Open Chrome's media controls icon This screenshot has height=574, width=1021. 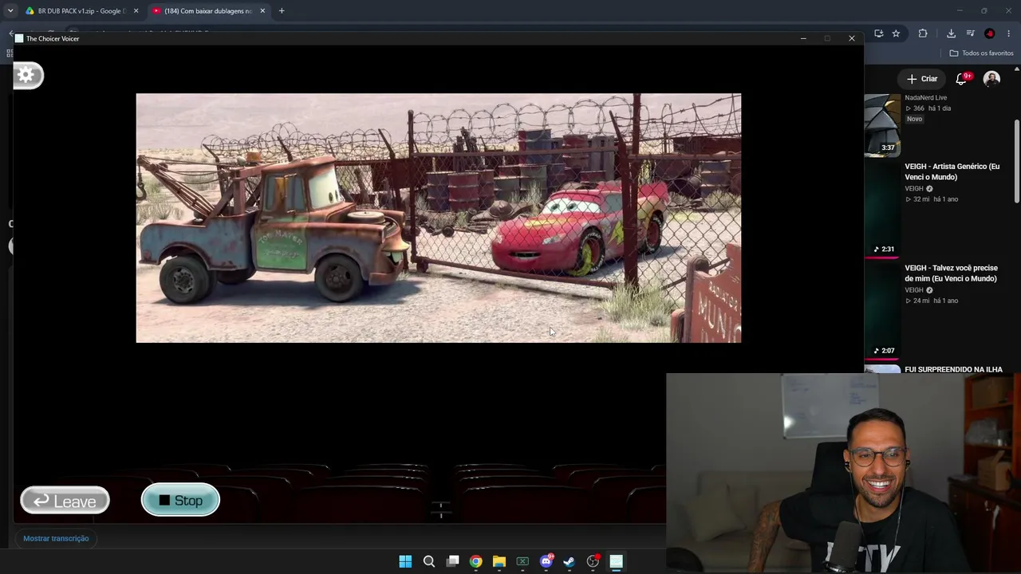click(x=970, y=33)
